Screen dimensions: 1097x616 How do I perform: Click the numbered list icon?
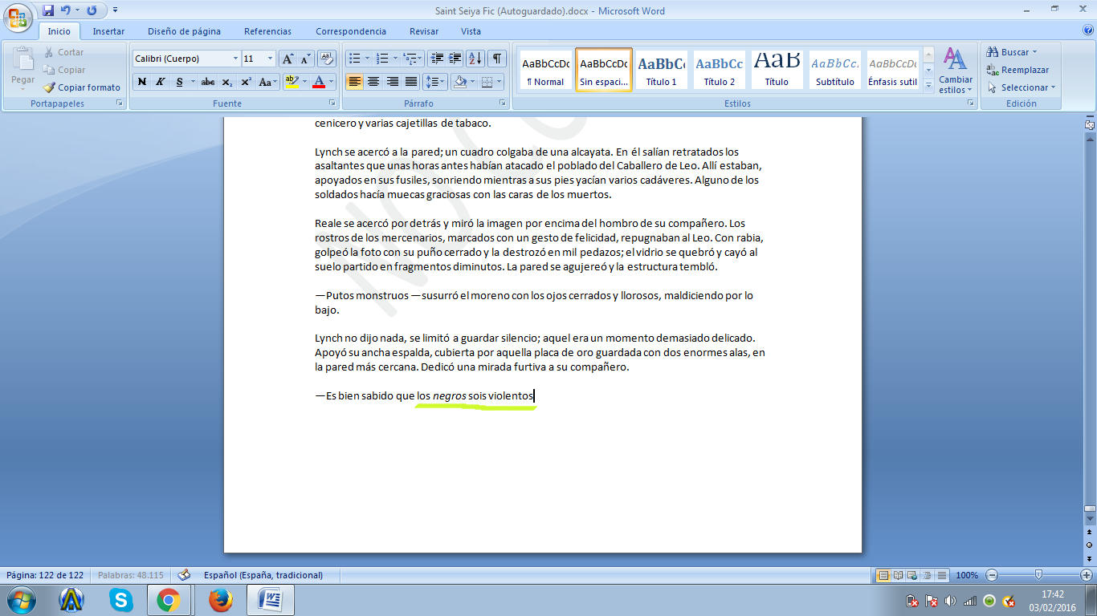(x=382, y=59)
